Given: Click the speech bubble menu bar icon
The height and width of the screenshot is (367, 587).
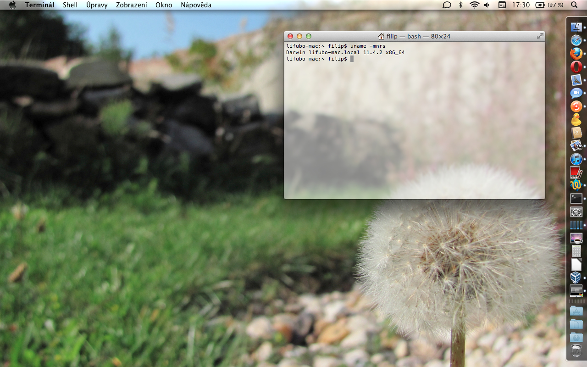Looking at the screenshot, I should tap(447, 5).
